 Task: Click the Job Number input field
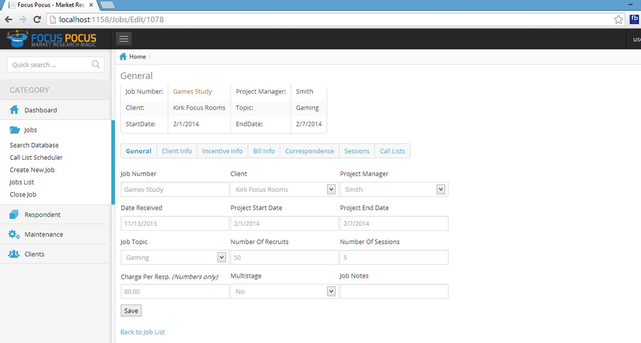tap(175, 189)
